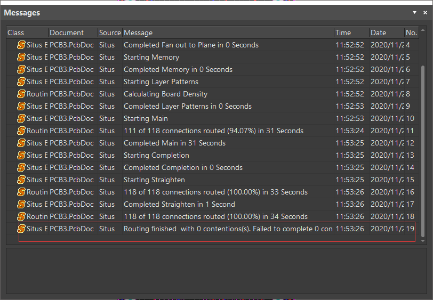
Task: Close the Messages panel
Action: point(426,12)
